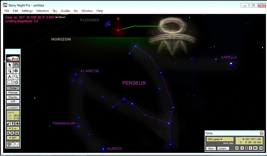
Task: Click the zoom in magnifier icon
Action: [x=13, y=133]
